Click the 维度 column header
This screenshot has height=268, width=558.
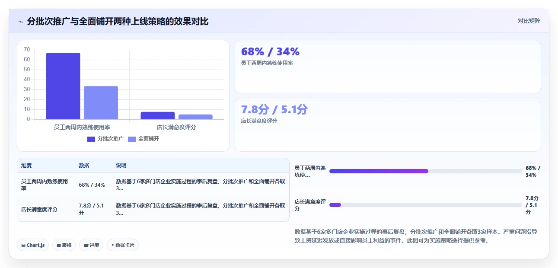pyautogui.click(x=26, y=166)
